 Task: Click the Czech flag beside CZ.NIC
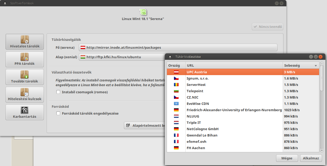coord(176,97)
